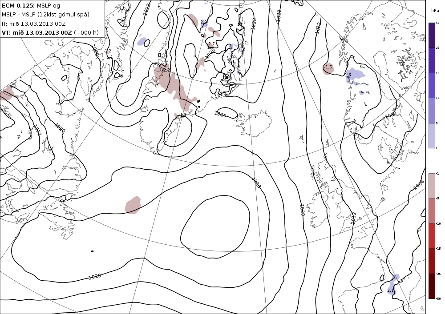Select the darkest maroon -25 to -50 legend swatch
Viewport: 445px width, 314px height.
pos(432,286)
